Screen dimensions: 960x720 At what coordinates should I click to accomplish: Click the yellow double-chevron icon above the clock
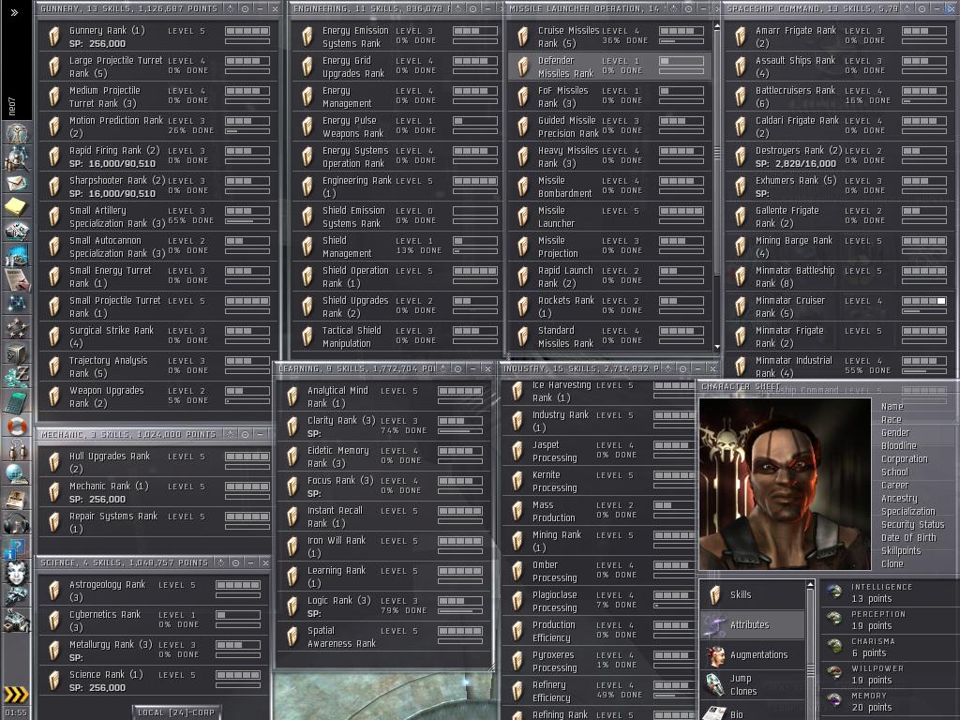[x=17, y=694]
